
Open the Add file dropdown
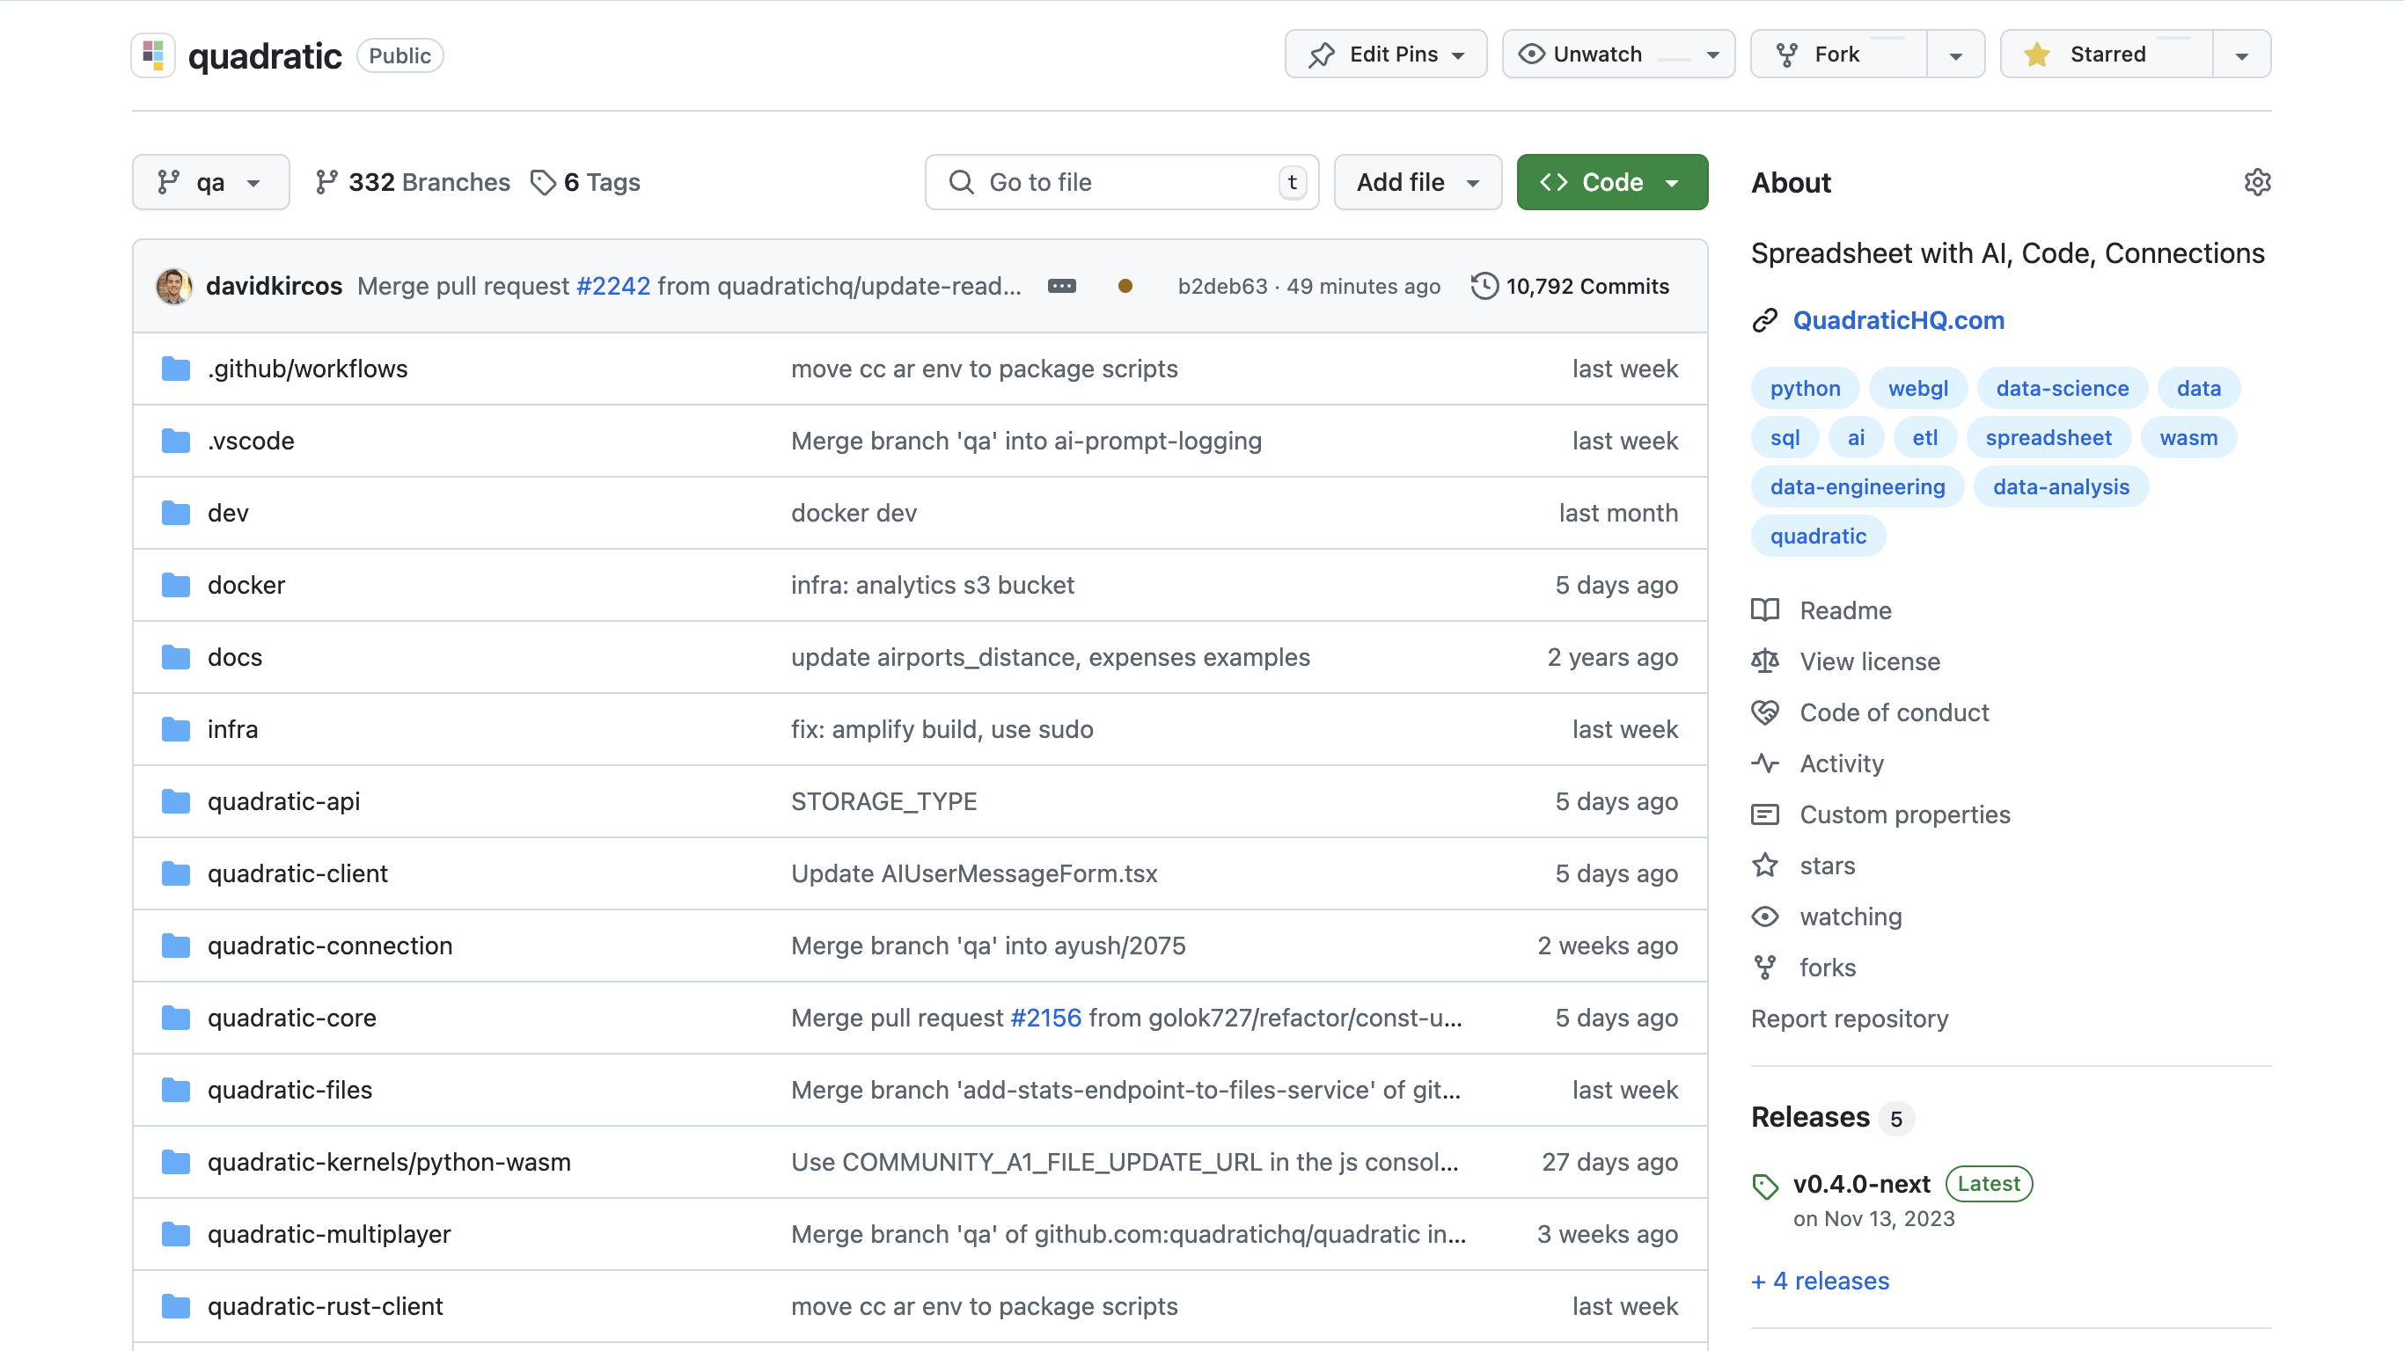click(x=1417, y=182)
